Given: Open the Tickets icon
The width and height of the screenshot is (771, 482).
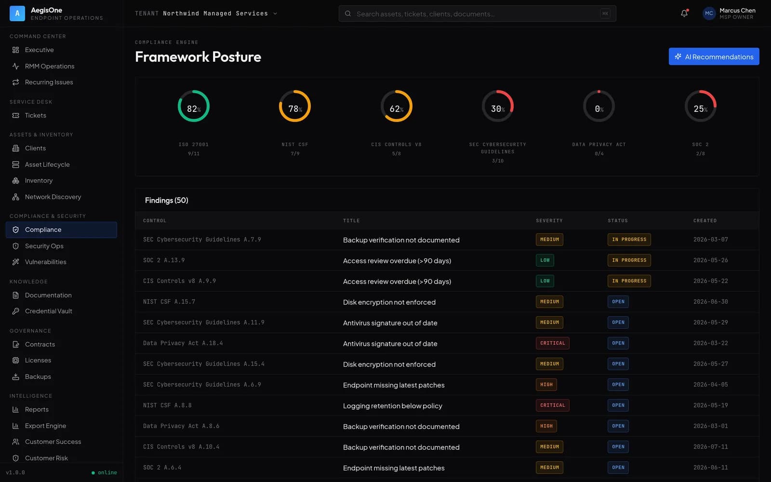Looking at the screenshot, I should pyautogui.click(x=15, y=116).
